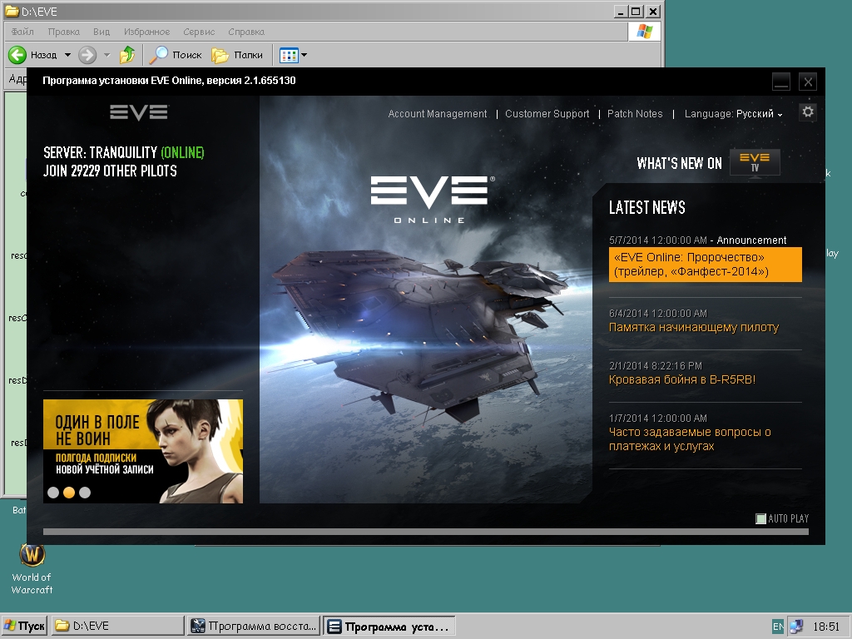Open the Кровавая бойня в B-R5RB! news item
The height and width of the screenshot is (639, 852).
pos(682,379)
